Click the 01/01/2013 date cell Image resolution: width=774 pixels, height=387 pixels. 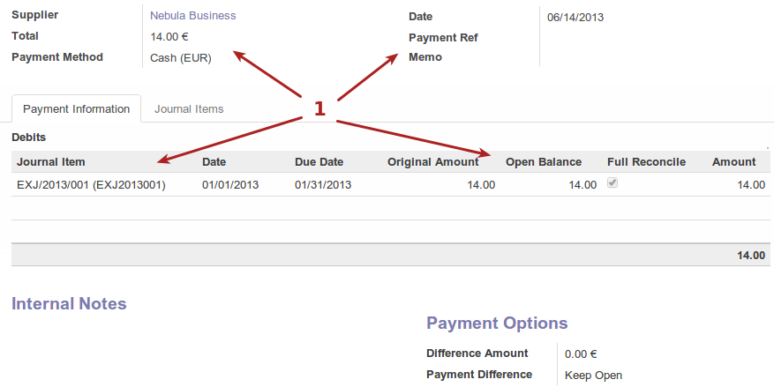[x=230, y=185]
